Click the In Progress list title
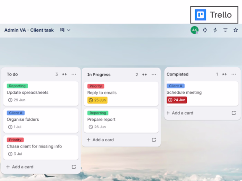This screenshot has width=242, height=181. (99, 75)
